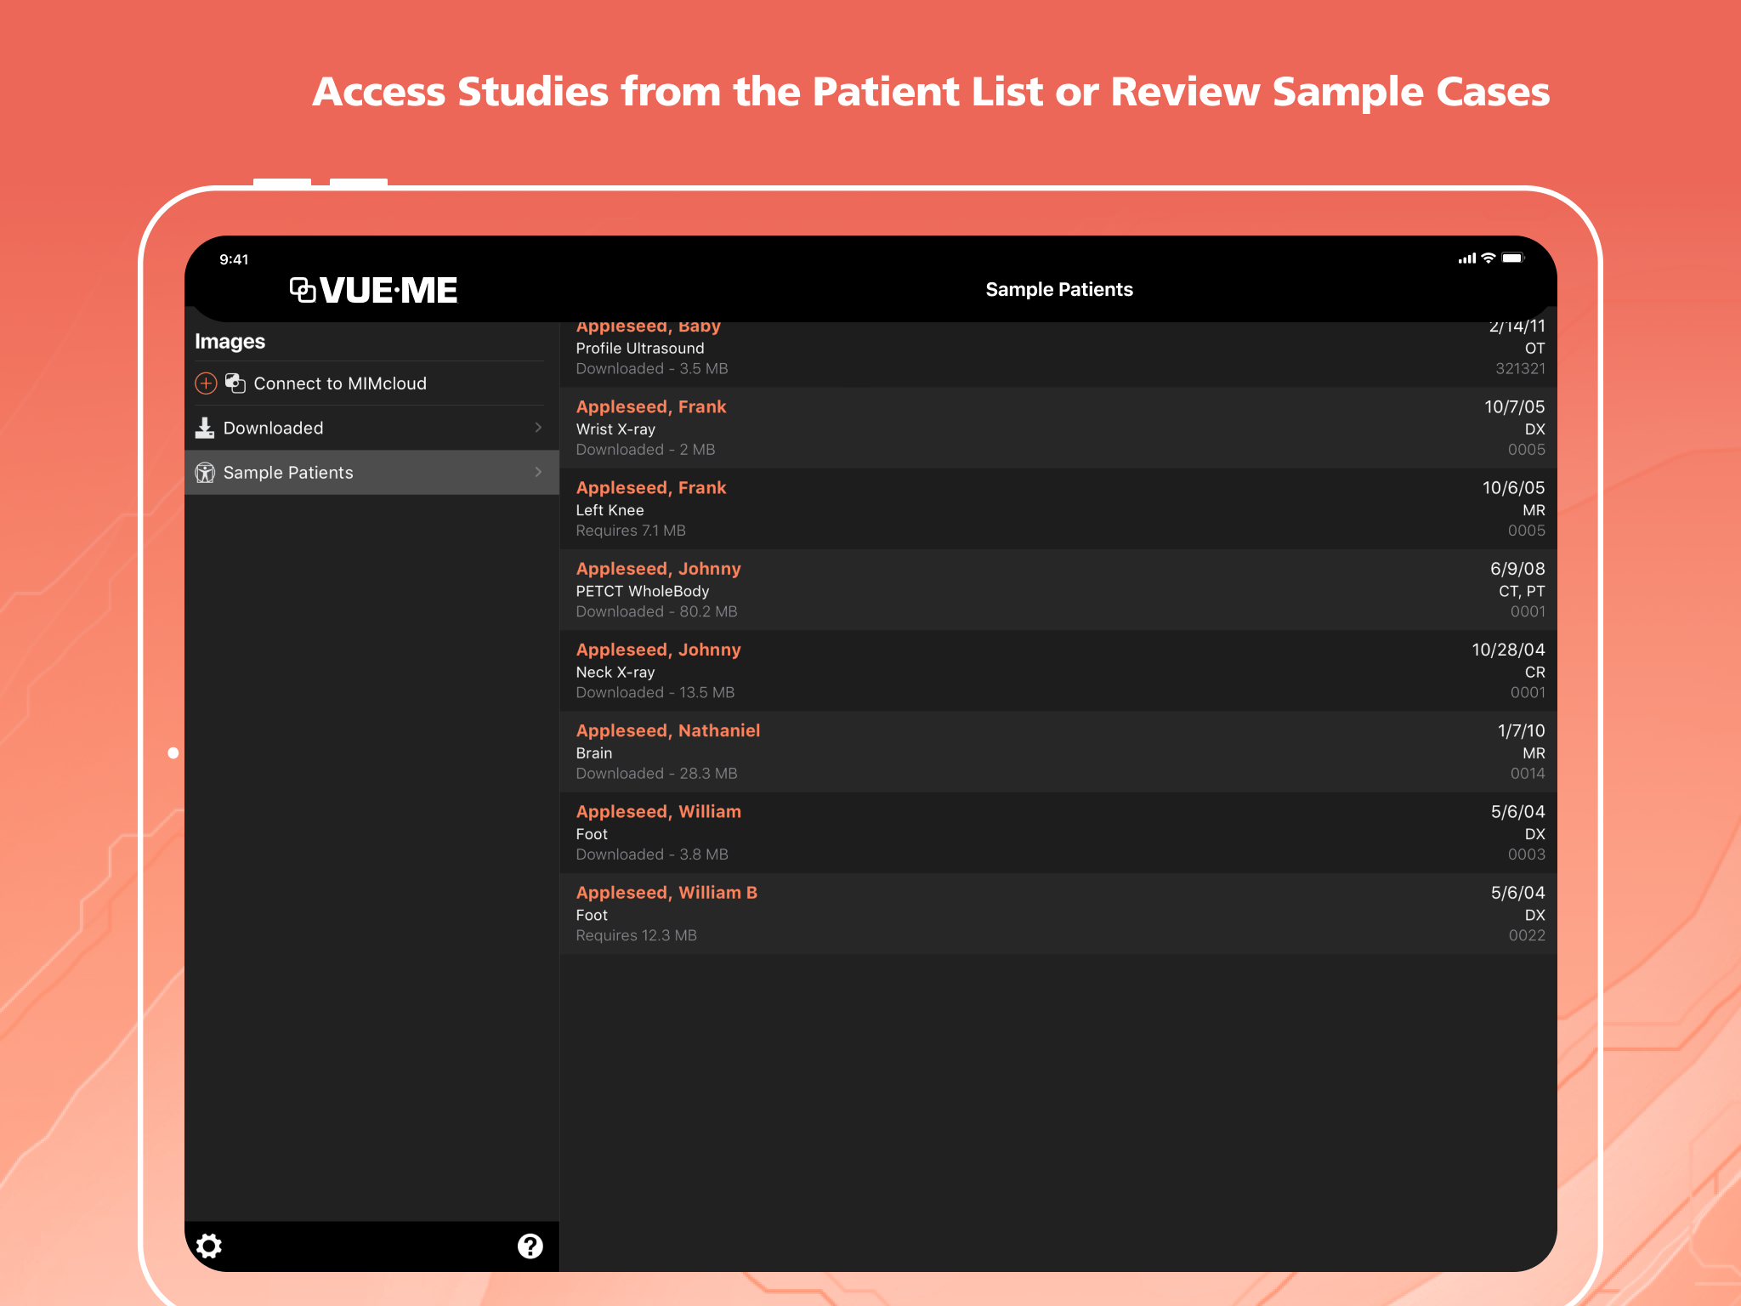
Task: Open Appleseed, Johnny PETCT WholeBody study
Action: 1058,589
